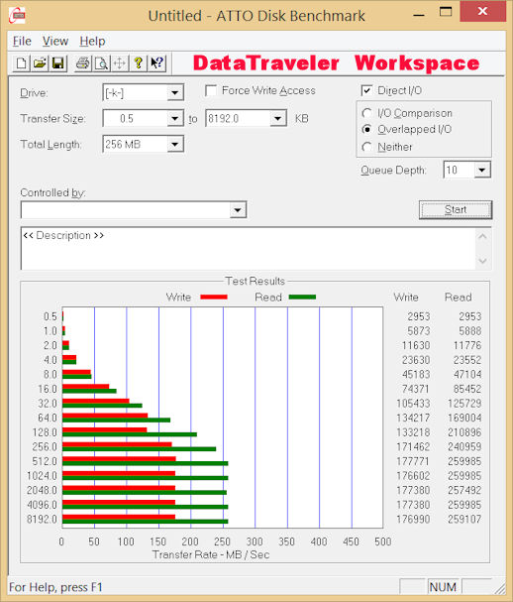Open a saved benchmark file icon
The width and height of the screenshot is (513, 602).
tap(40, 62)
